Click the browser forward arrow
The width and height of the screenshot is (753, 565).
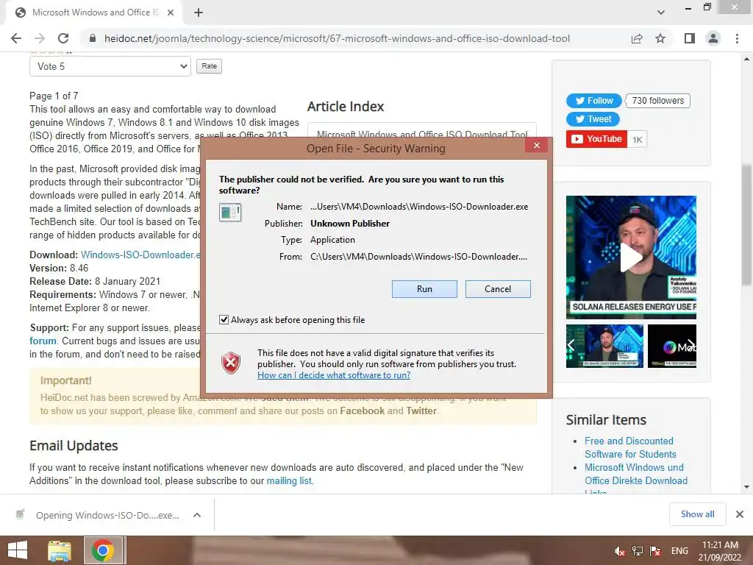(x=40, y=38)
